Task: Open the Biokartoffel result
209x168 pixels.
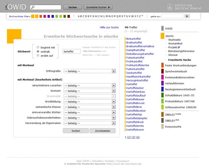Action: click(x=133, y=39)
